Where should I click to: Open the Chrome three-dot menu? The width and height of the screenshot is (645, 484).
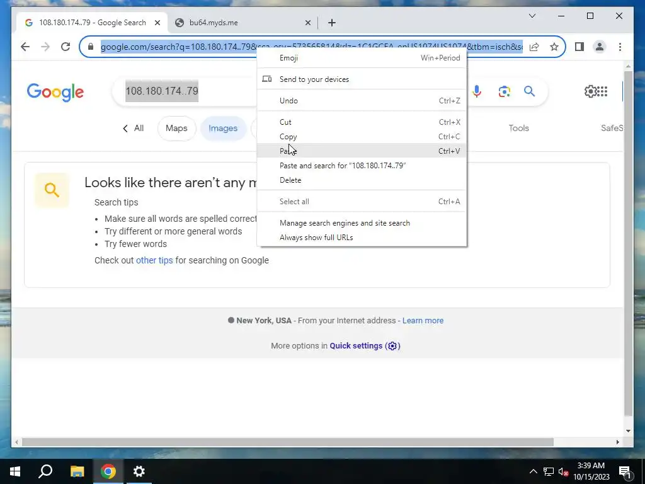click(620, 47)
